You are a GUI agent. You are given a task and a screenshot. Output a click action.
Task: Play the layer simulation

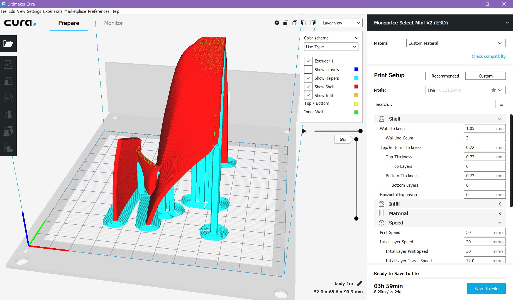pyautogui.click(x=304, y=131)
